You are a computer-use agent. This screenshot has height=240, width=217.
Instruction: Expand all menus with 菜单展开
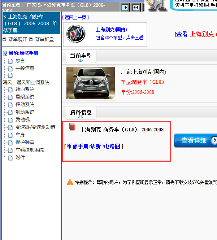[x=18, y=39]
